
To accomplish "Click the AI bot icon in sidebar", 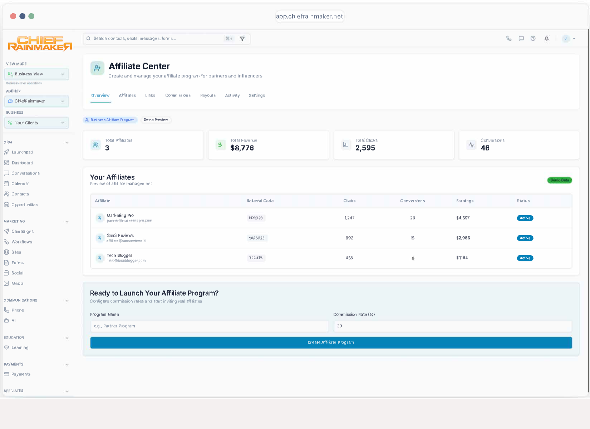I will [6, 320].
